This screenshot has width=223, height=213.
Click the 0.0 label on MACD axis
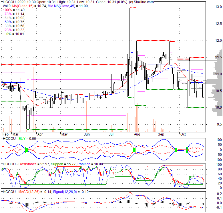(220, 203)
